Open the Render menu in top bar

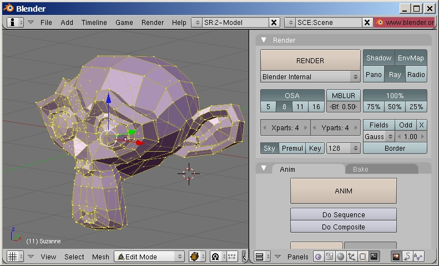pos(152,22)
